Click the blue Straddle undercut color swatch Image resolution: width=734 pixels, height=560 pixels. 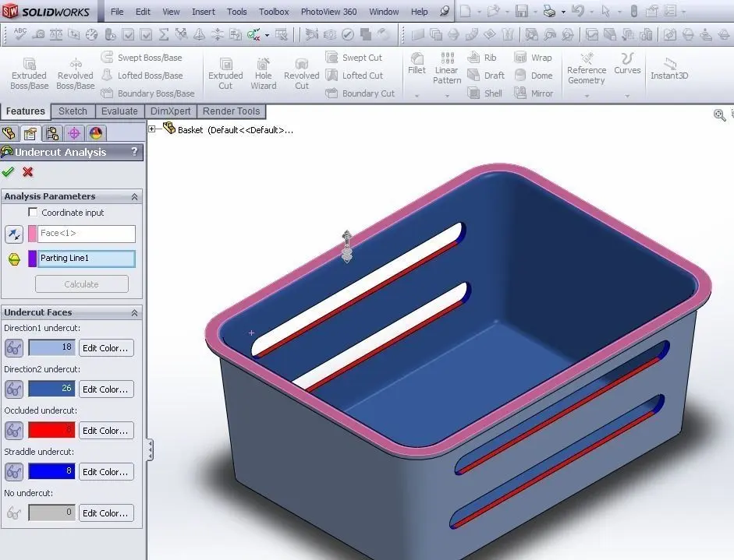[x=51, y=472]
